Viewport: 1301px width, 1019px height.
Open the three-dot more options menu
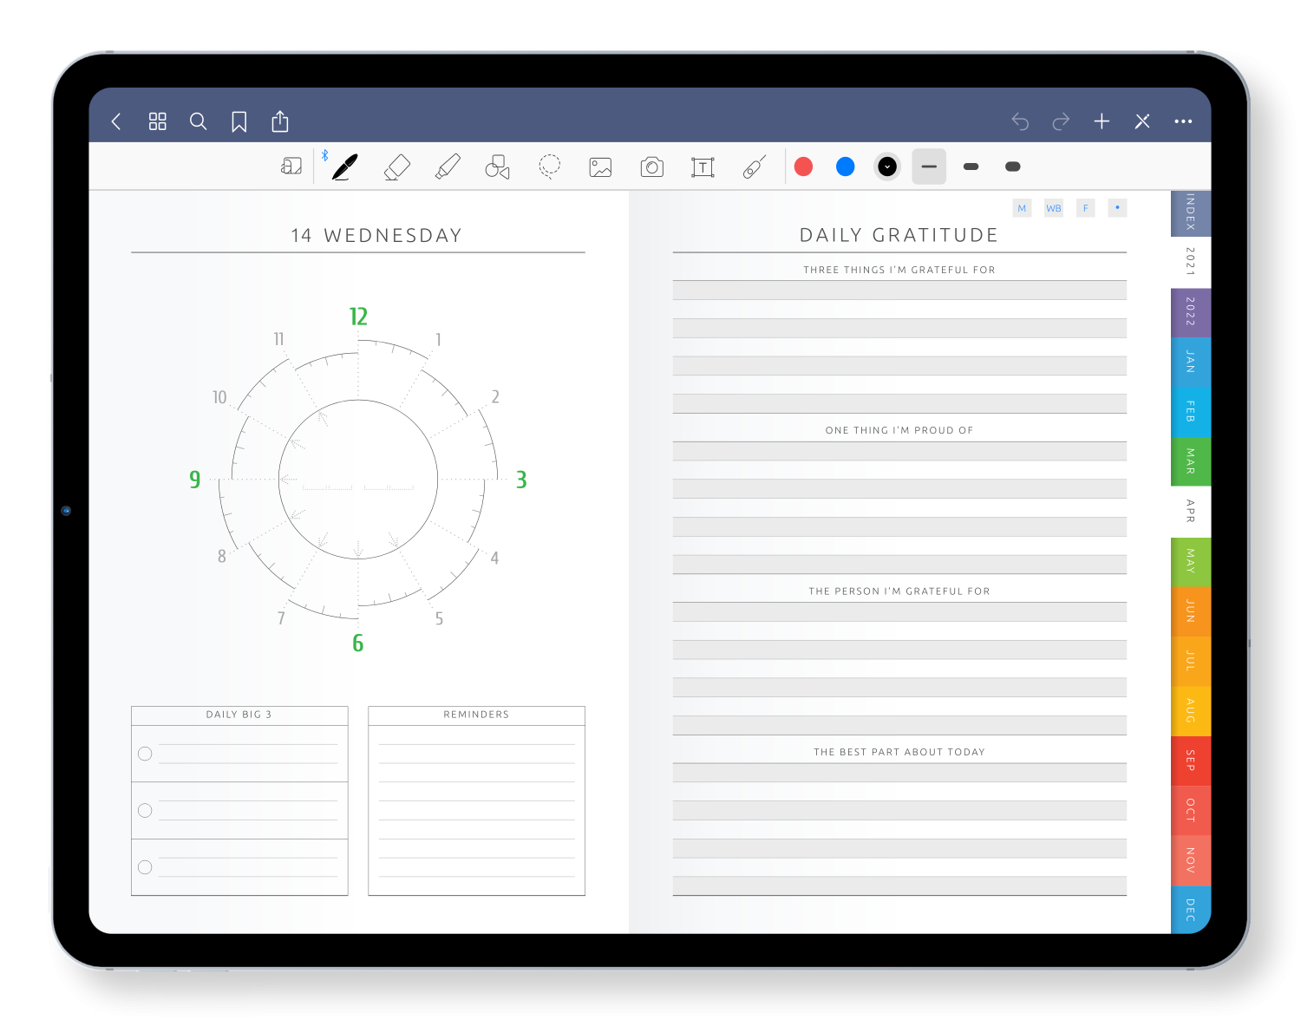coord(1183,121)
